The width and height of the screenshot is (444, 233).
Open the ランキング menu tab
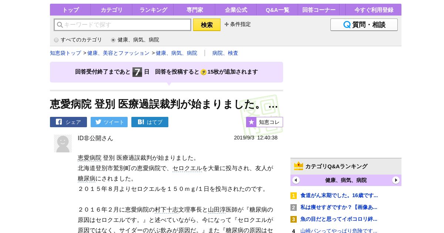[153, 10]
